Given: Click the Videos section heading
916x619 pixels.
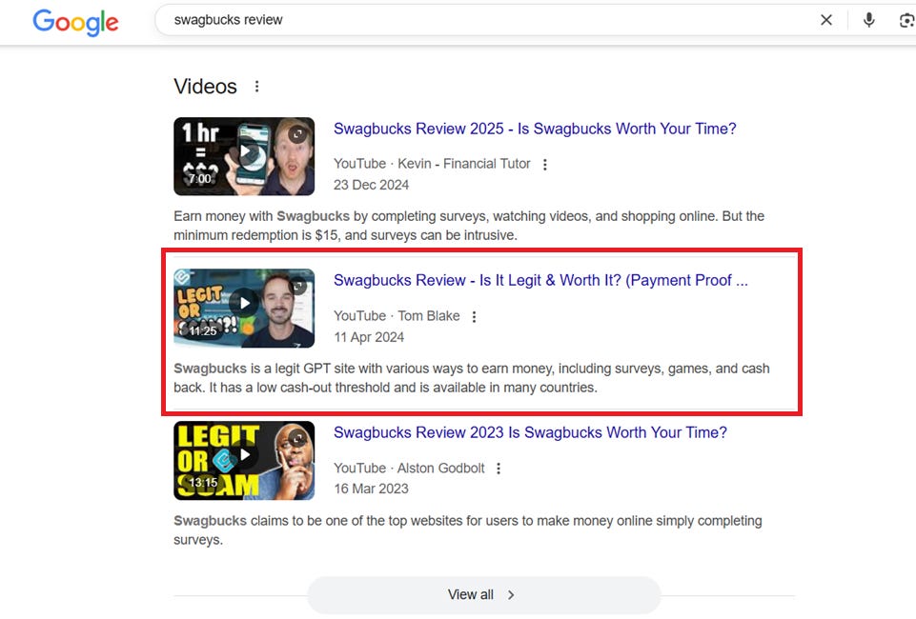Looking at the screenshot, I should tap(205, 87).
